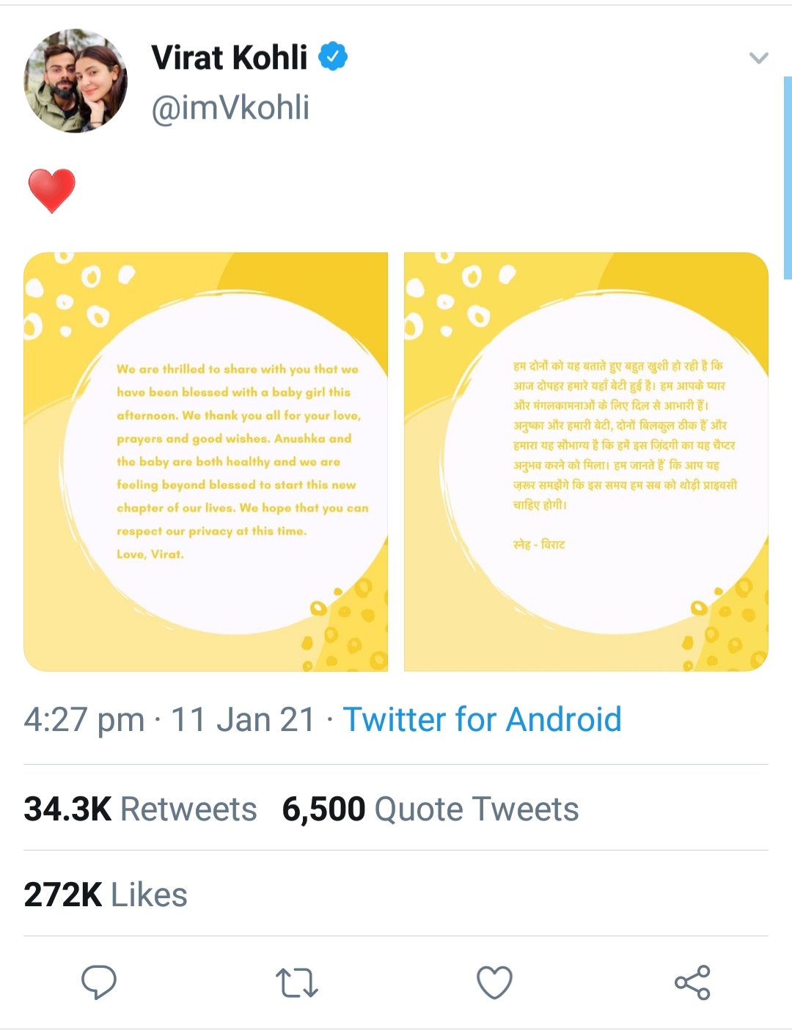Like the tweet with the heart outline icon

point(494,982)
